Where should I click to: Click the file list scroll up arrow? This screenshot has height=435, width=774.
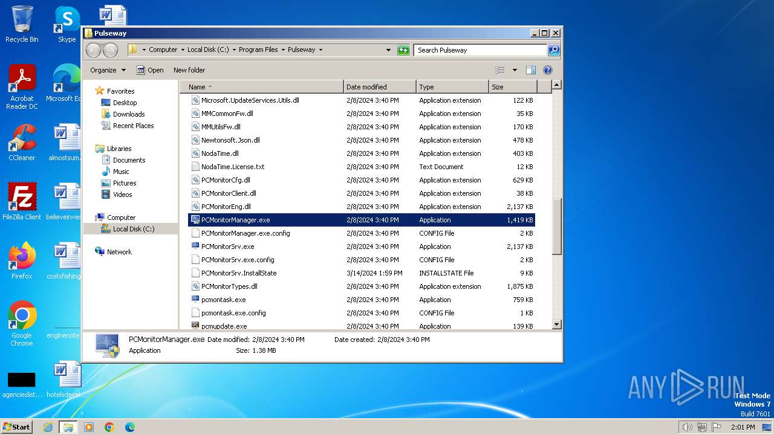pyautogui.click(x=557, y=85)
